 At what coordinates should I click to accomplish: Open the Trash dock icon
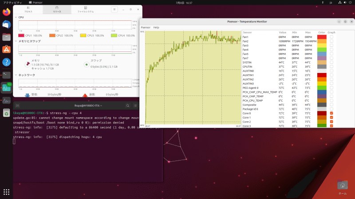(6, 113)
